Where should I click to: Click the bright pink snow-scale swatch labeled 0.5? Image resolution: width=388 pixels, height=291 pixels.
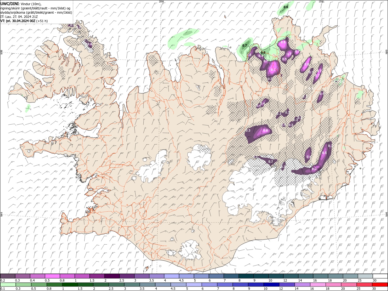(x=52, y=276)
